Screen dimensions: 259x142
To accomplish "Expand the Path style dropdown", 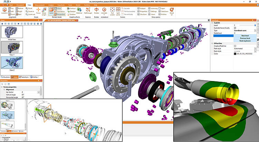I will pos(255,48).
